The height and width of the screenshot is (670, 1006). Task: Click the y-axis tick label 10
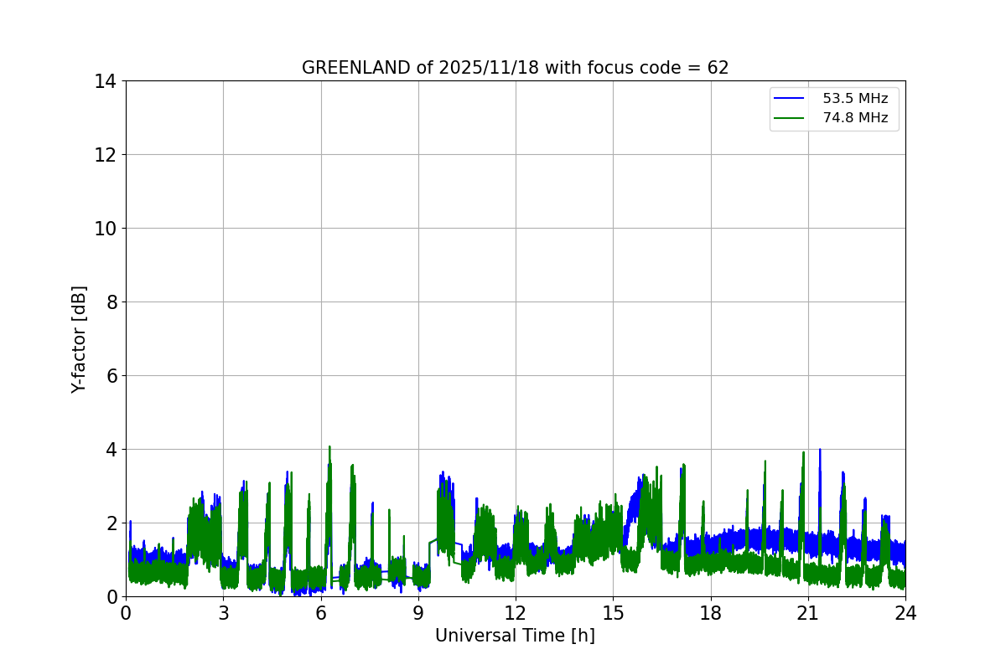[x=106, y=229]
